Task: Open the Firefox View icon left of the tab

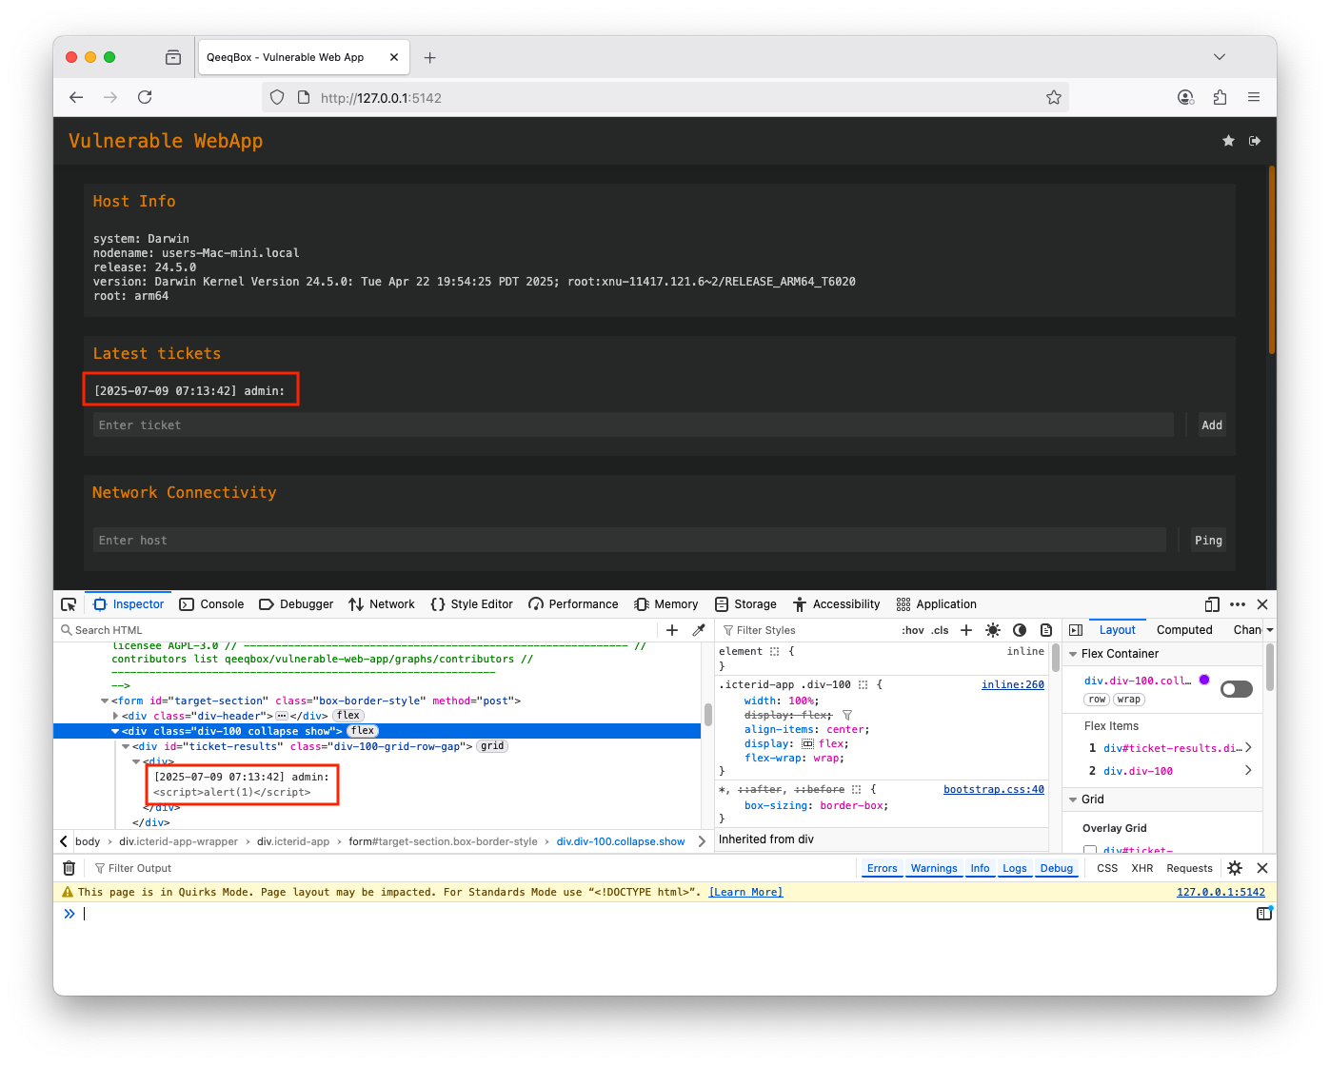Action: pos(173,57)
